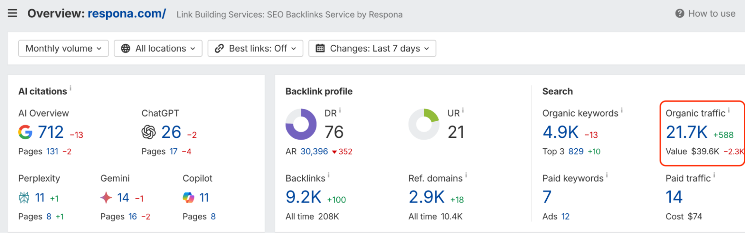Show the UR info tooltip
This screenshot has height=233, width=745.
(x=463, y=110)
